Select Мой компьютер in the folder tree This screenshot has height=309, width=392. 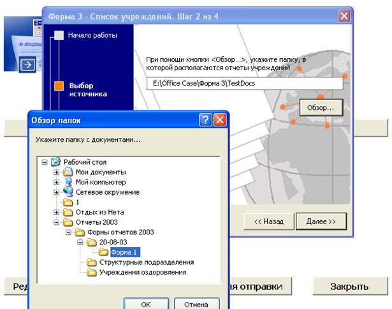click(101, 182)
